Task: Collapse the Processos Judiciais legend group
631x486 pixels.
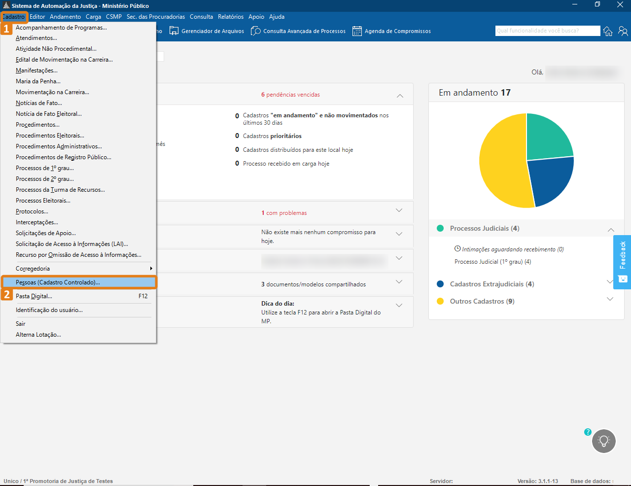Action: click(x=611, y=230)
